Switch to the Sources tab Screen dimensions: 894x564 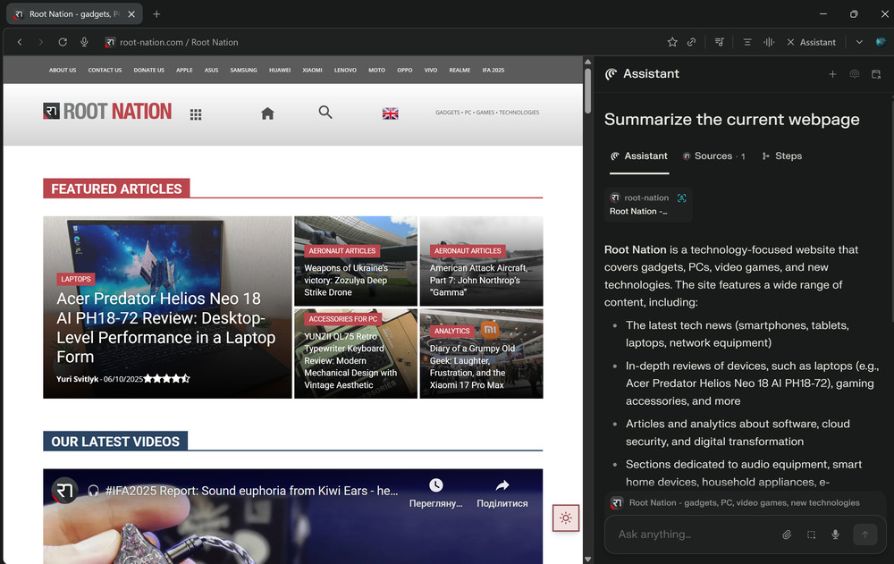click(713, 156)
